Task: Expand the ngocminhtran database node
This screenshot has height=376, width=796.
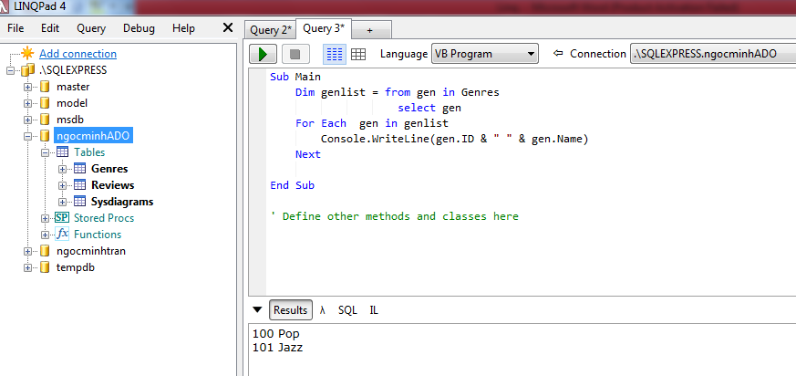Action: (28, 251)
